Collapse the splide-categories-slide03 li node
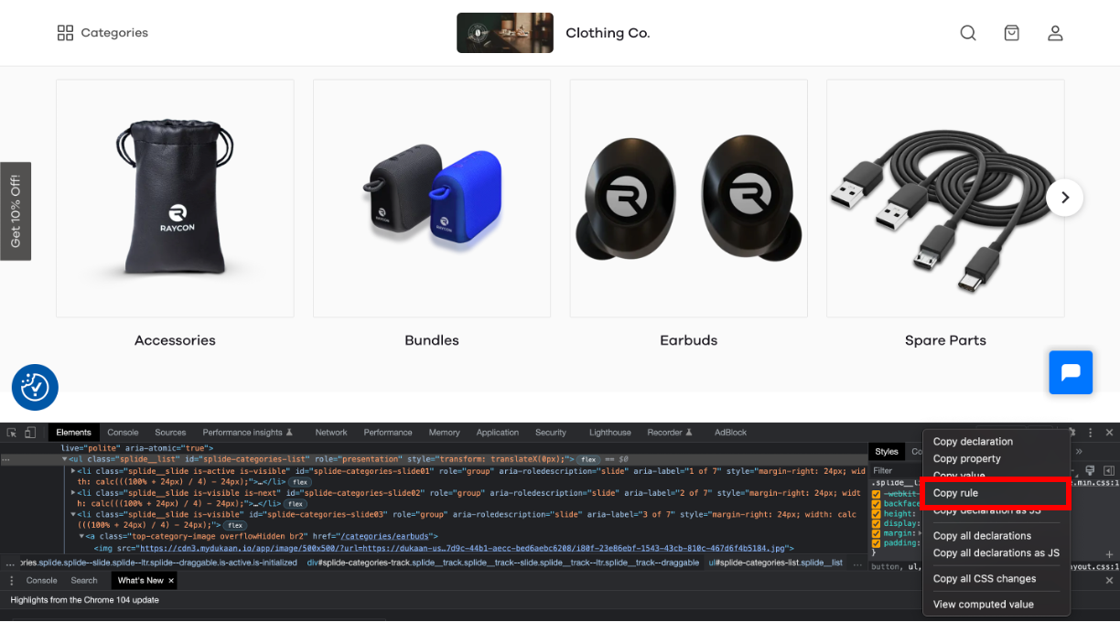Viewport: 1120px width, 622px height. (x=73, y=514)
